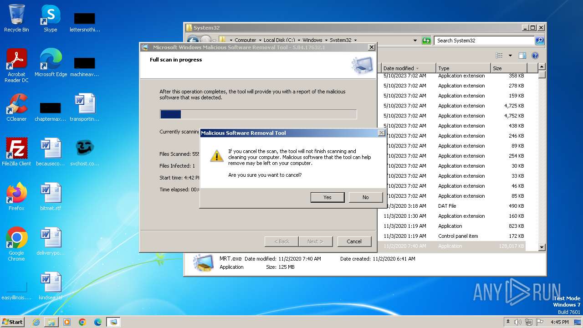The image size is (583, 328).
Task: Click No to continue scanning
Action: coord(365,197)
